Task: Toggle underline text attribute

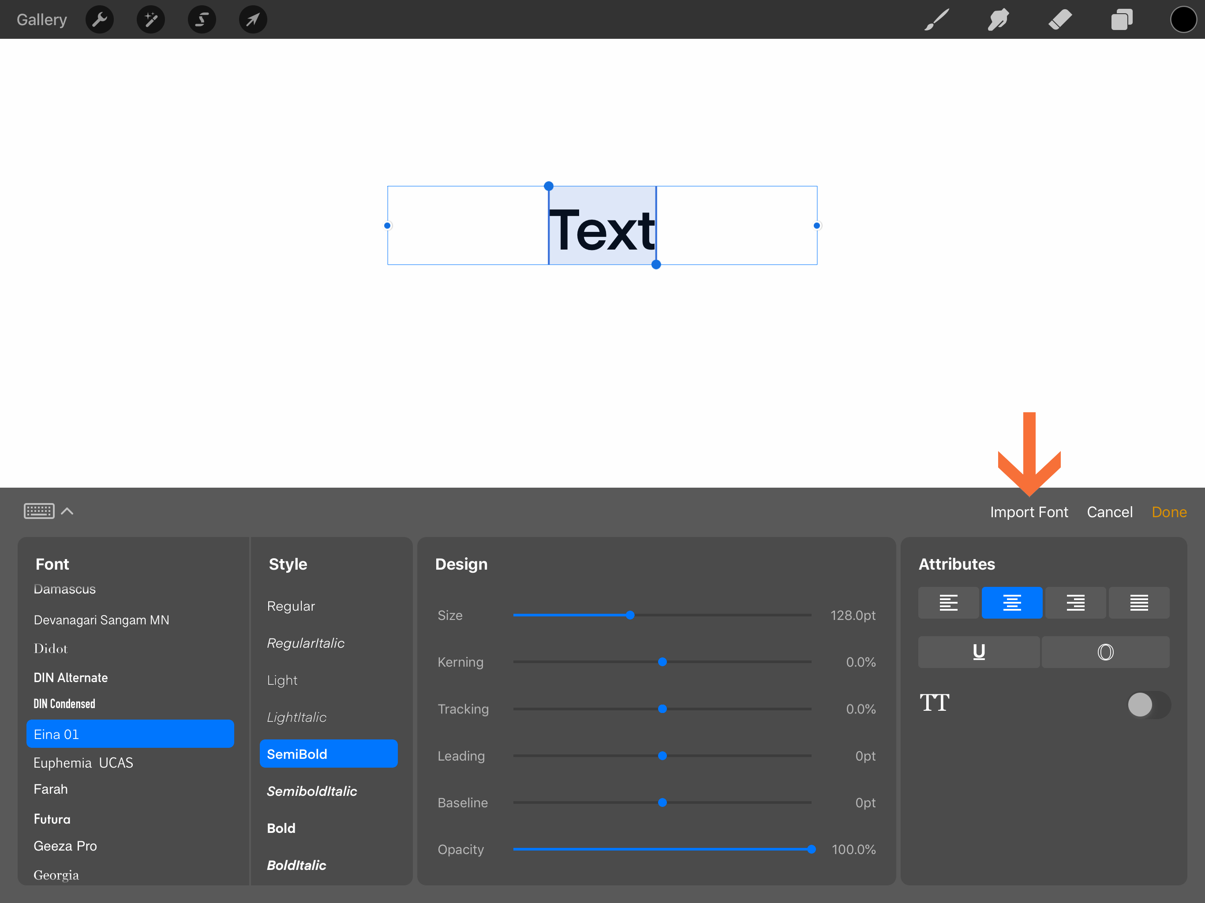Action: [x=978, y=652]
